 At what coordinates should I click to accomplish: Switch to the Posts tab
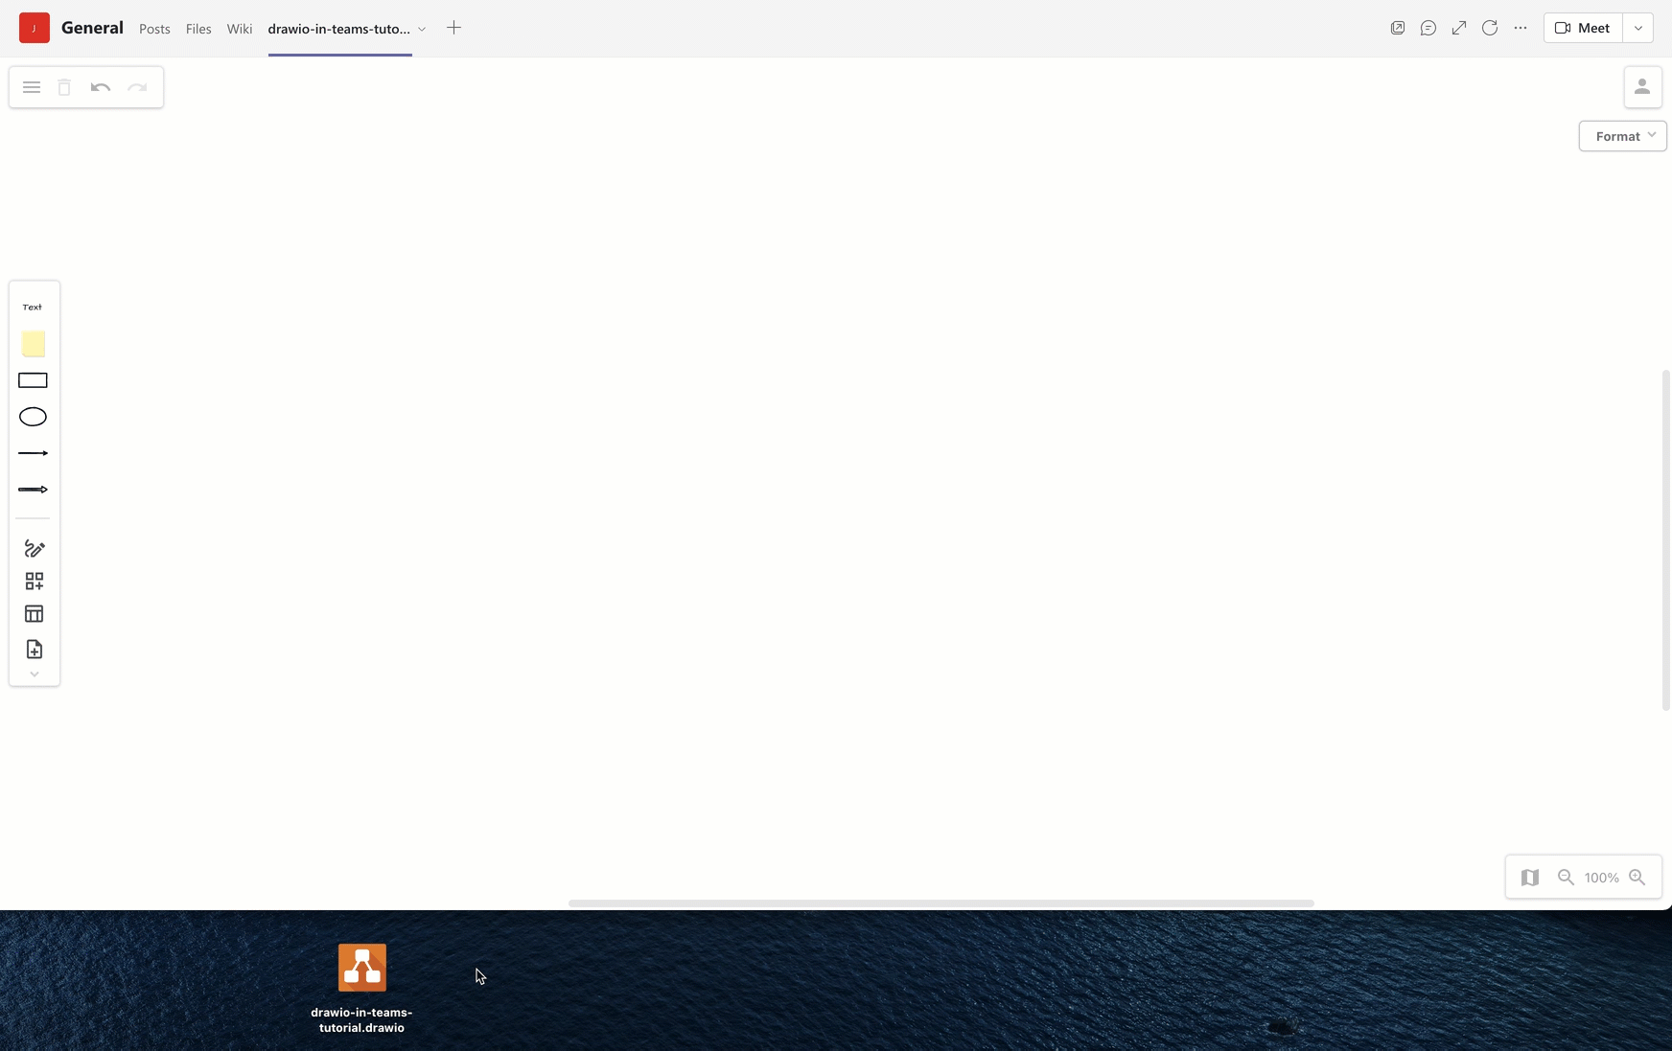(154, 29)
